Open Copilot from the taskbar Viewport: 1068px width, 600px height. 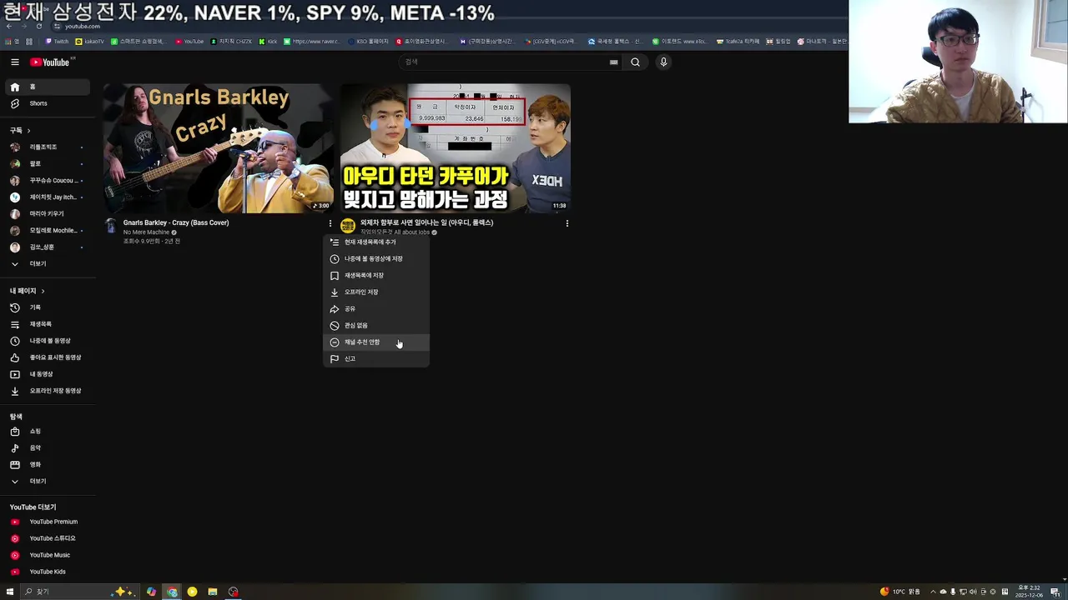pyautogui.click(x=151, y=592)
